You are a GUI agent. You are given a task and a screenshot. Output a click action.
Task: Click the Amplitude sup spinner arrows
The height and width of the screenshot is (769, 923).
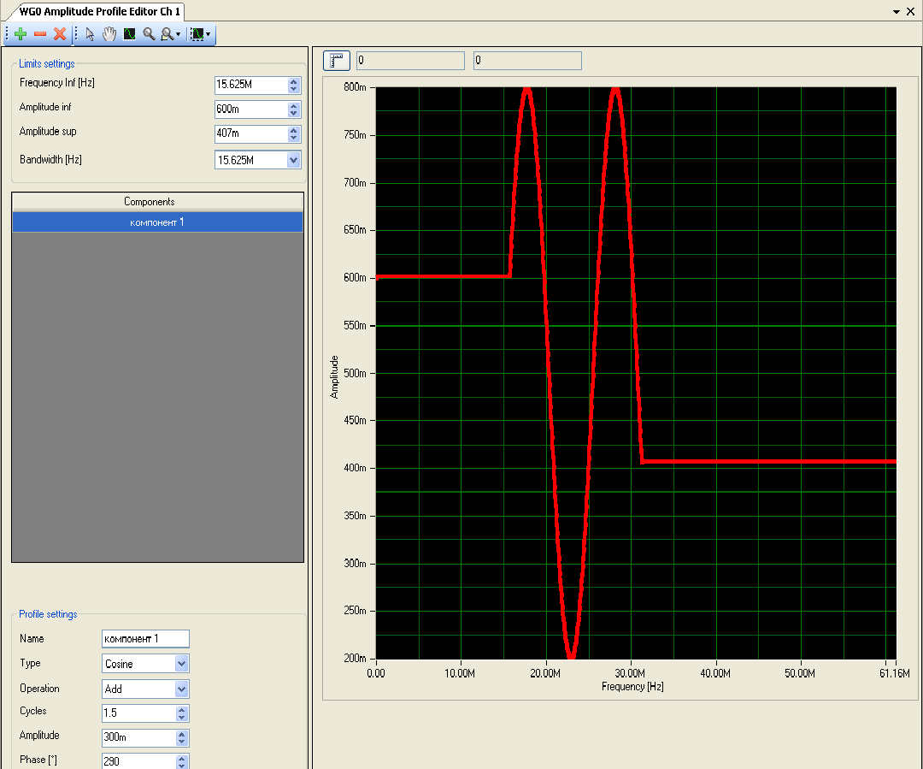(294, 134)
